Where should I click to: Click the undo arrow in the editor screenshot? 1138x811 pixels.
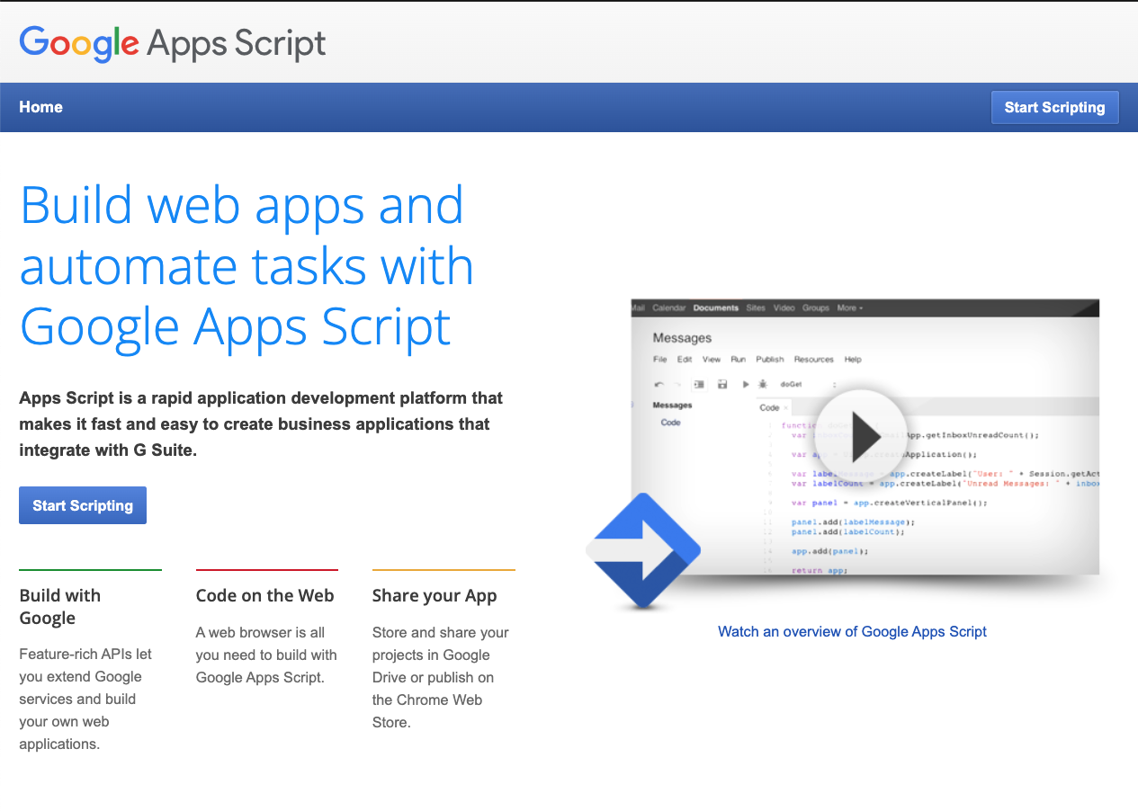point(659,384)
